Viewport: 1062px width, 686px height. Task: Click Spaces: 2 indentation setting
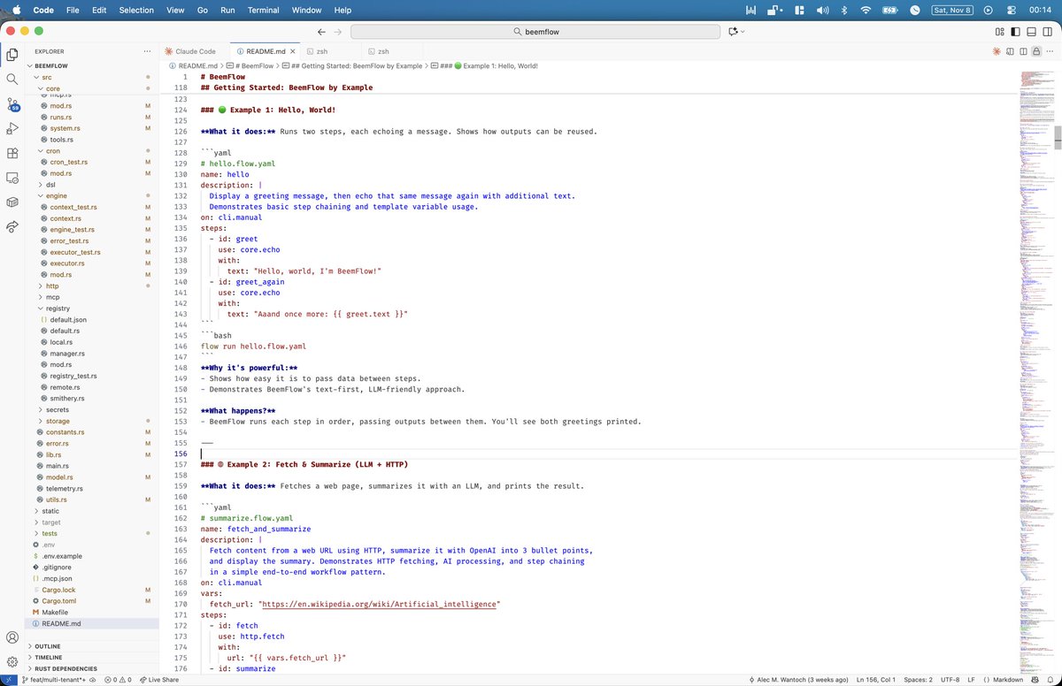[x=919, y=680]
